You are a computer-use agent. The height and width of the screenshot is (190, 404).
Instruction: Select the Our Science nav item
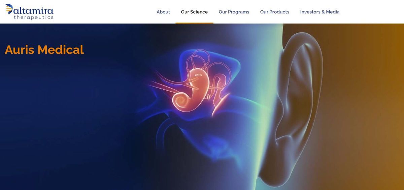tap(194, 12)
